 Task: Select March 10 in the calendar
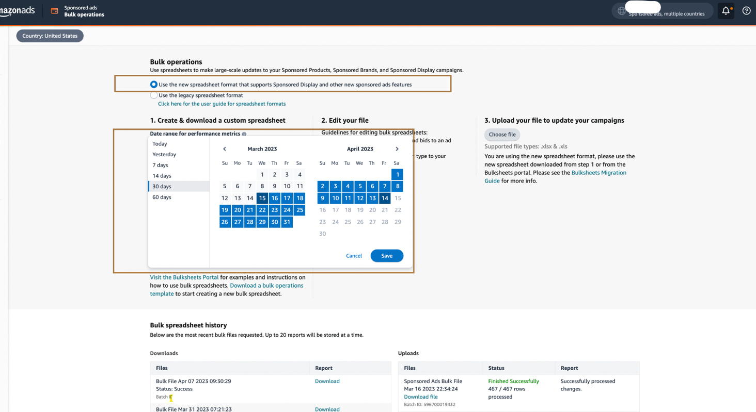coord(287,186)
